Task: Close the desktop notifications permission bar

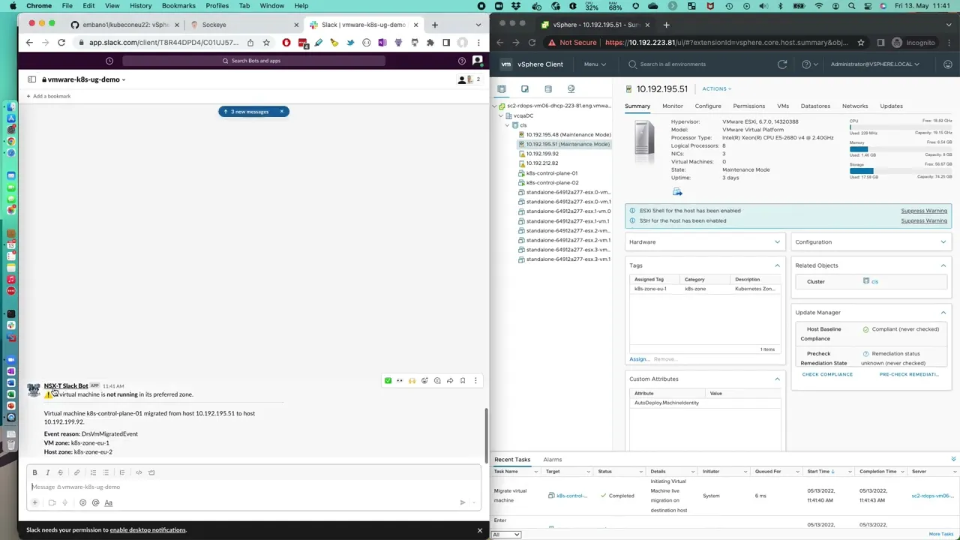Action: pyautogui.click(x=480, y=530)
